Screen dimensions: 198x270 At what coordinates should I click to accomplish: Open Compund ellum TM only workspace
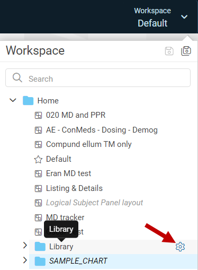(x=89, y=144)
